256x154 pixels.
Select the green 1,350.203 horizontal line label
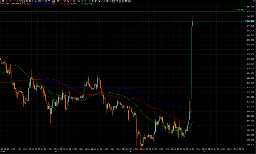tap(239, 10)
